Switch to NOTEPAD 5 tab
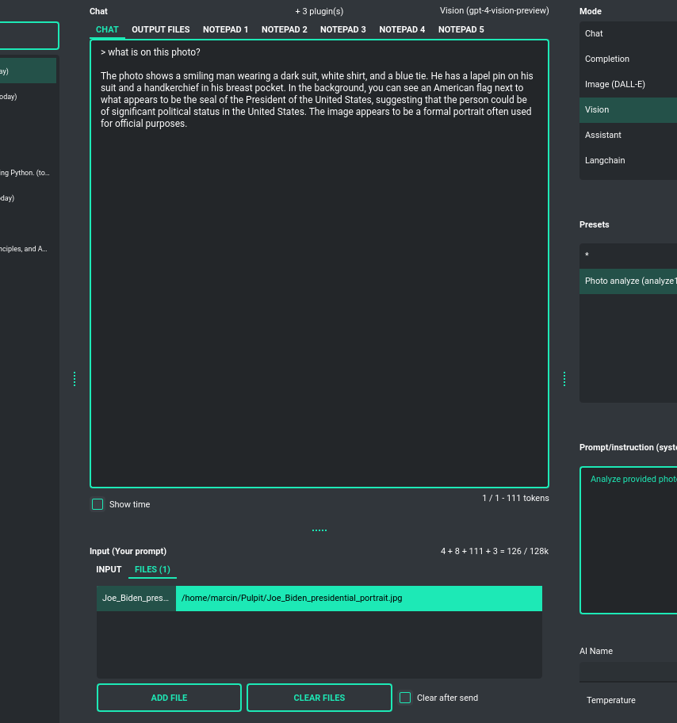 pyautogui.click(x=461, y=29)
